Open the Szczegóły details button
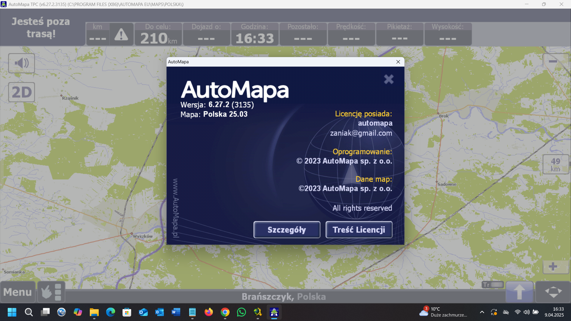Viewport: 571px width, 321px height. click(287, 229)
